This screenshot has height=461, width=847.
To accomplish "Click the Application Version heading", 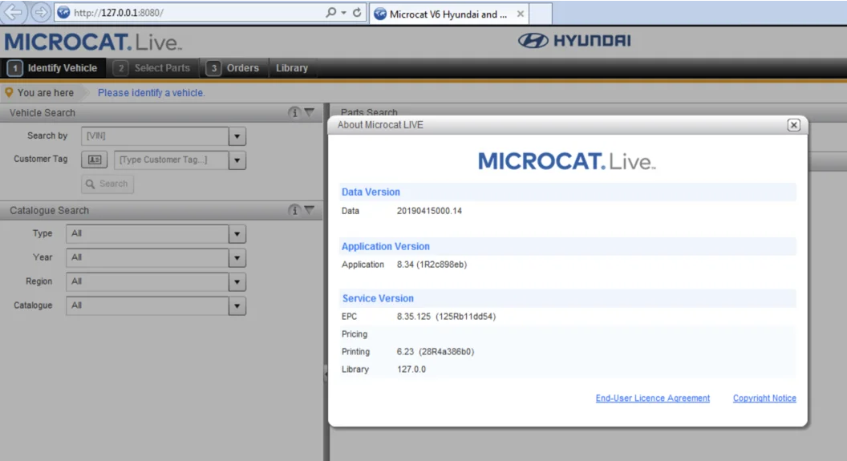I will pos(386,247).
